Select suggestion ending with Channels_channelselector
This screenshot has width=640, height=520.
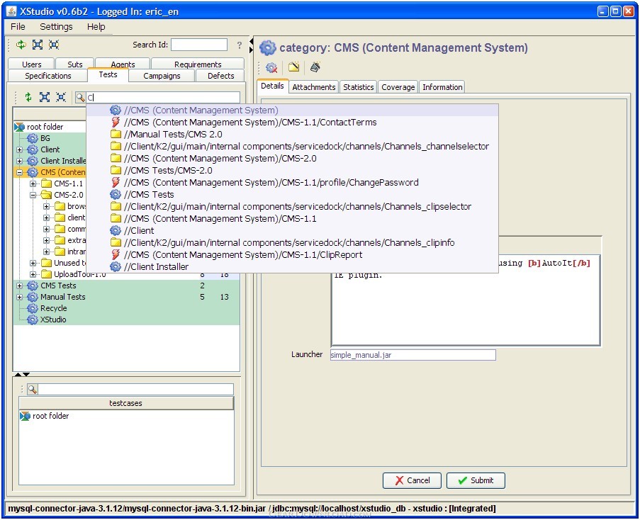(x=292, y=147)
